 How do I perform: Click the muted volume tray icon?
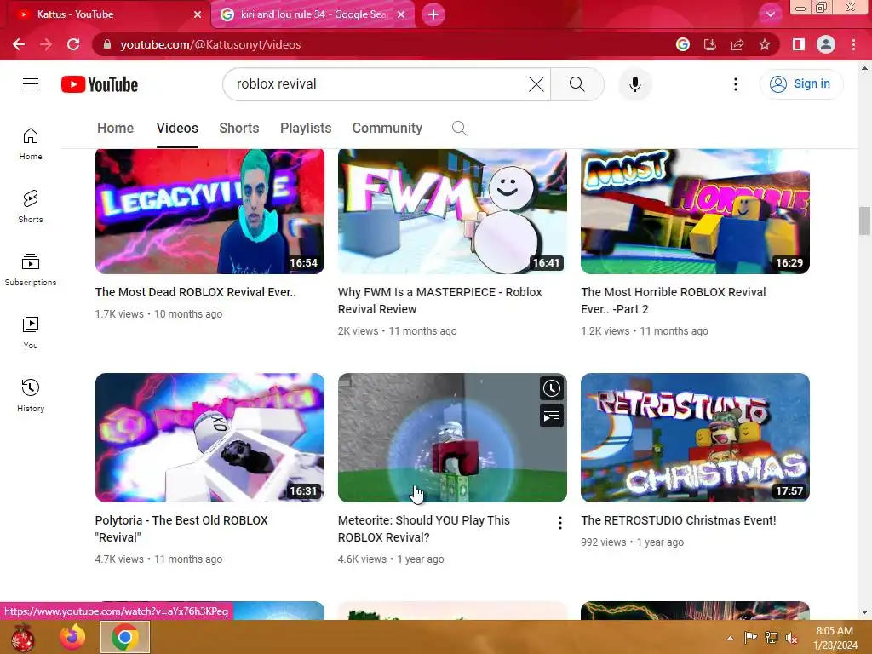(791, 638)
